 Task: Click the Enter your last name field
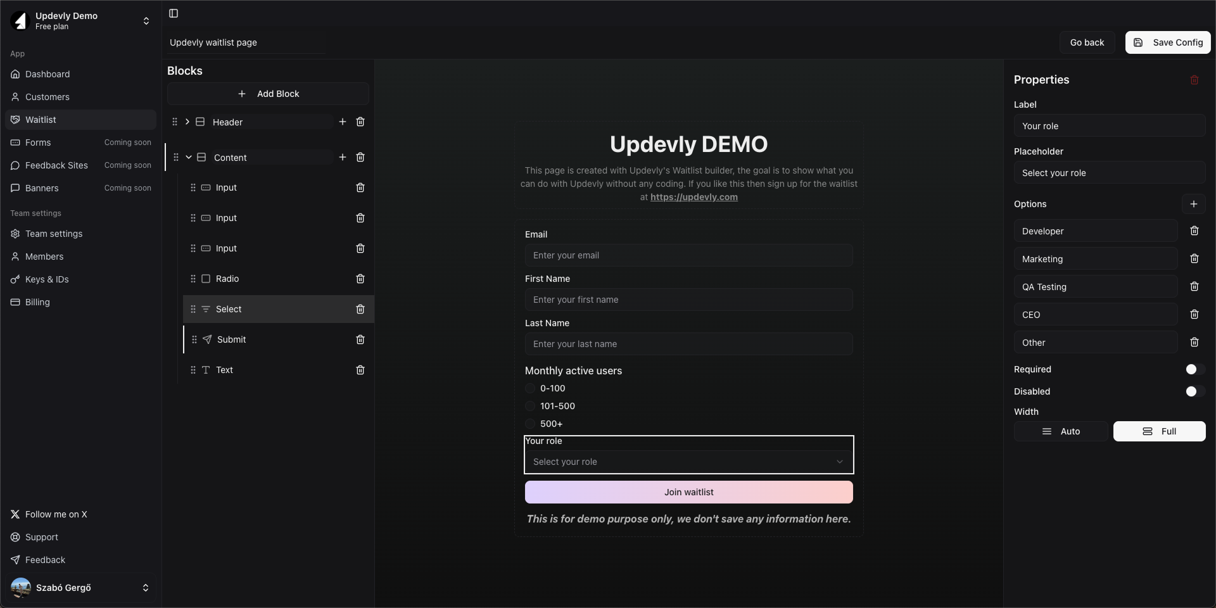[x=688, y=344]
